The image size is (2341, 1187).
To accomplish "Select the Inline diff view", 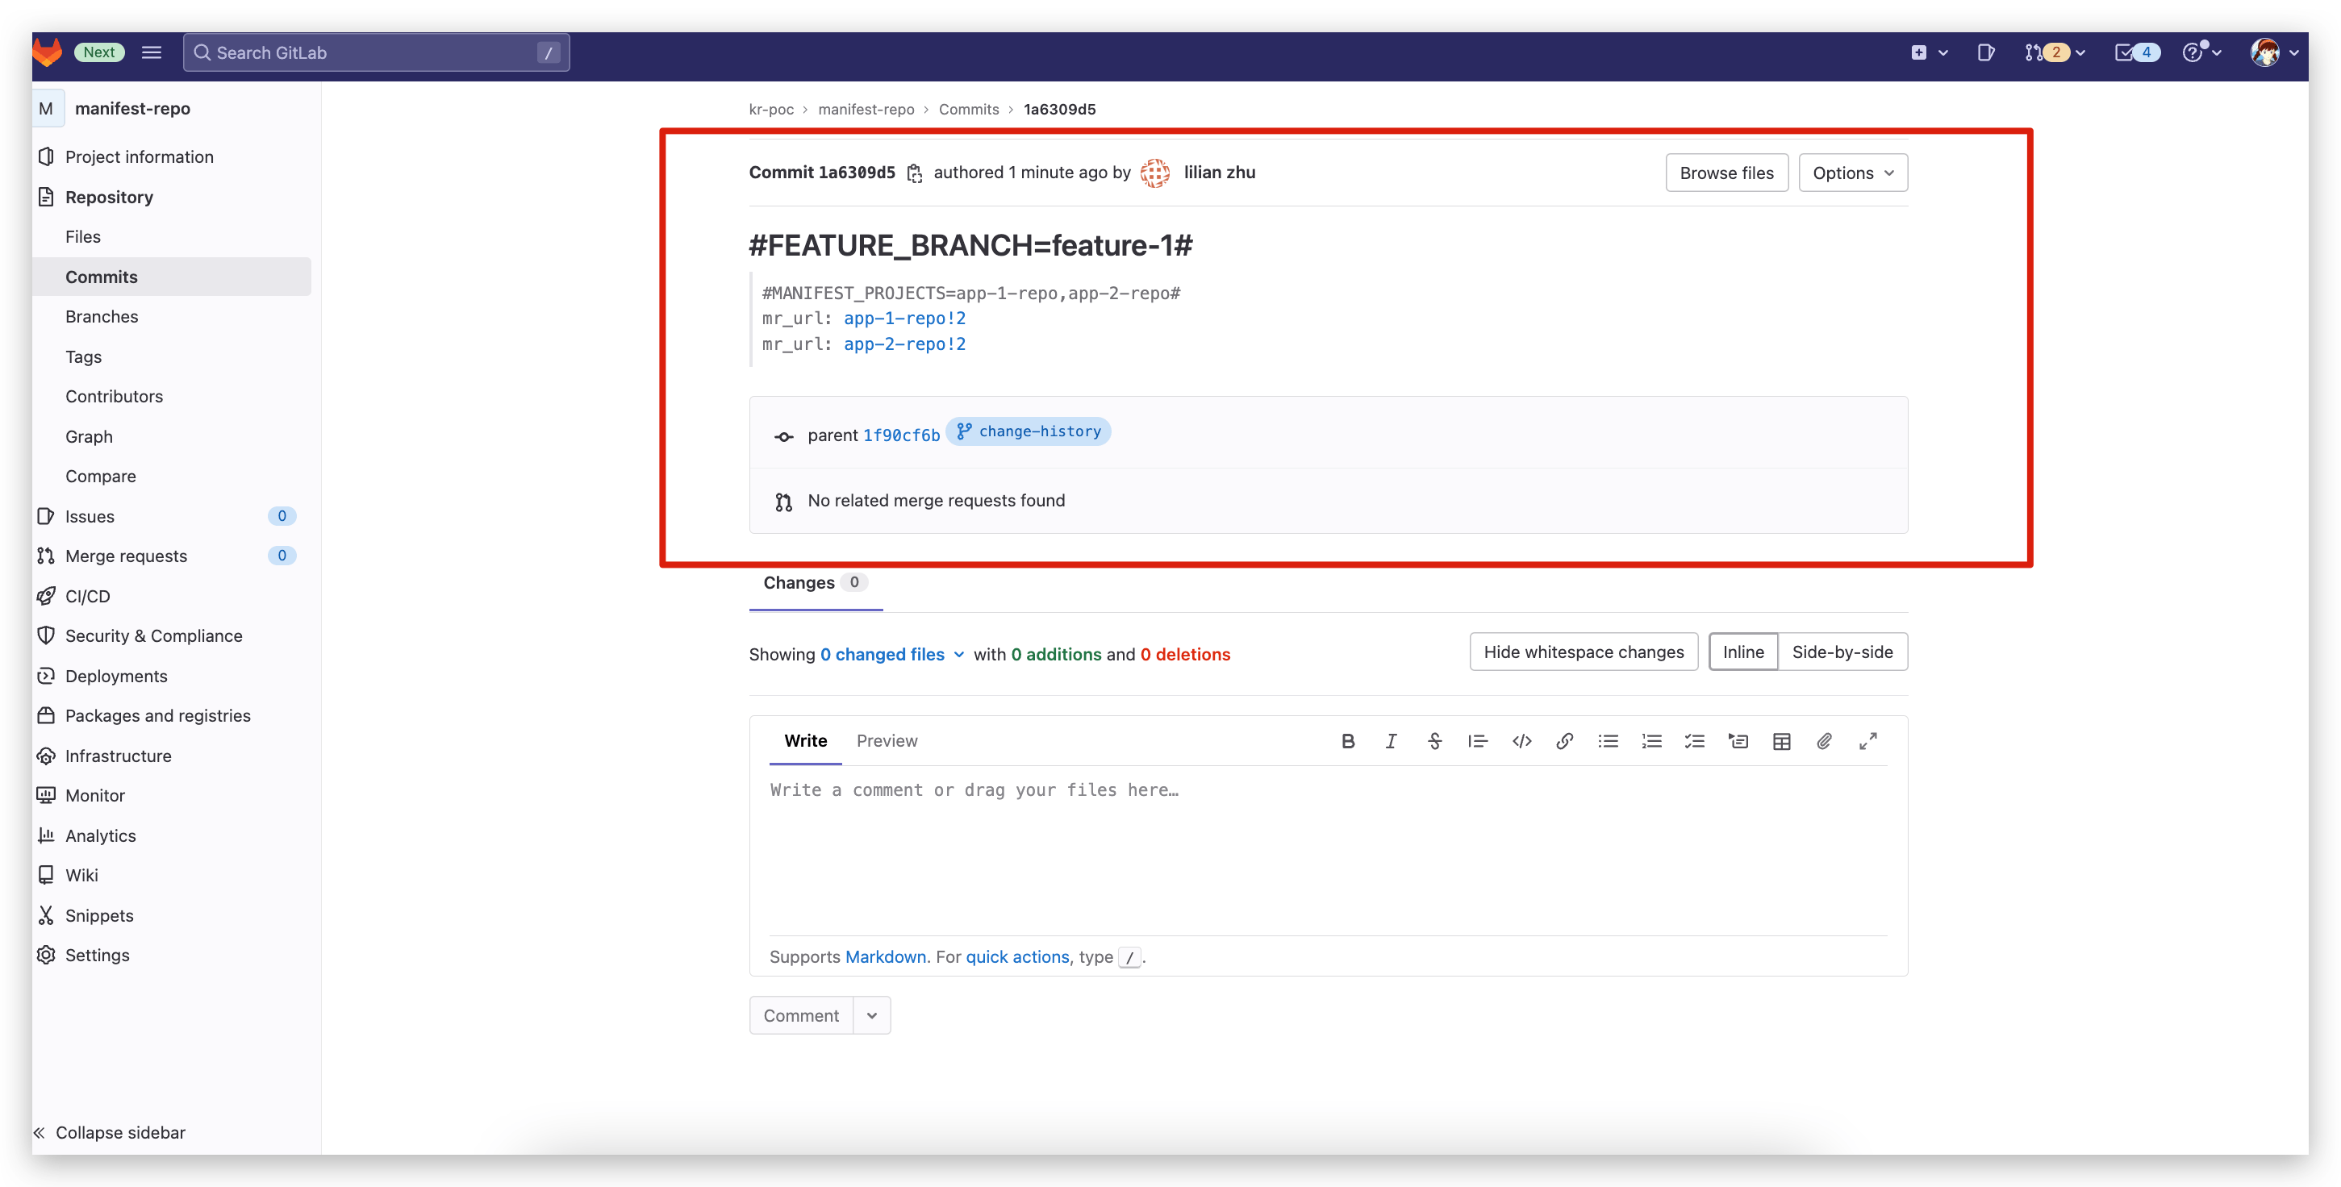I will pyautogui.click(x=1742, y=652).
